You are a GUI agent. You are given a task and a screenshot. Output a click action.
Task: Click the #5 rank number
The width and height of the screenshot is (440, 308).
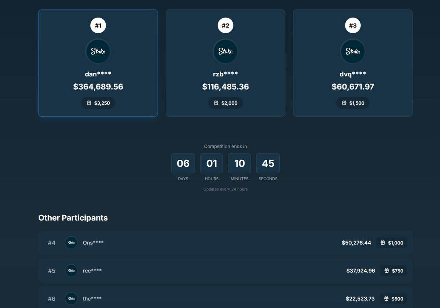pyautogui.click(x=52, y=271)
